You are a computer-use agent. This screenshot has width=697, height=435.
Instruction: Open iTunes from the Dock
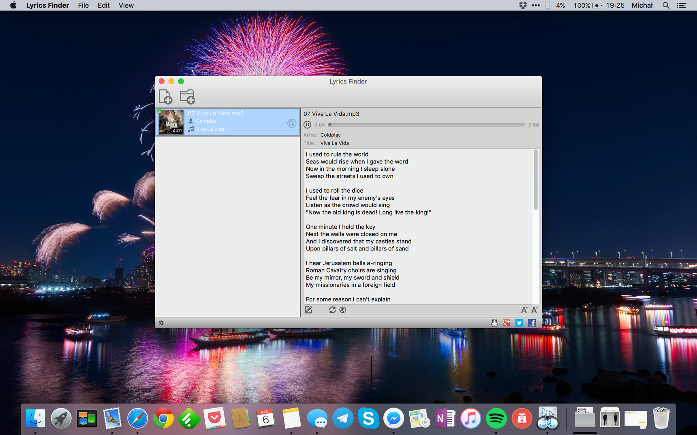pos(470,418)
